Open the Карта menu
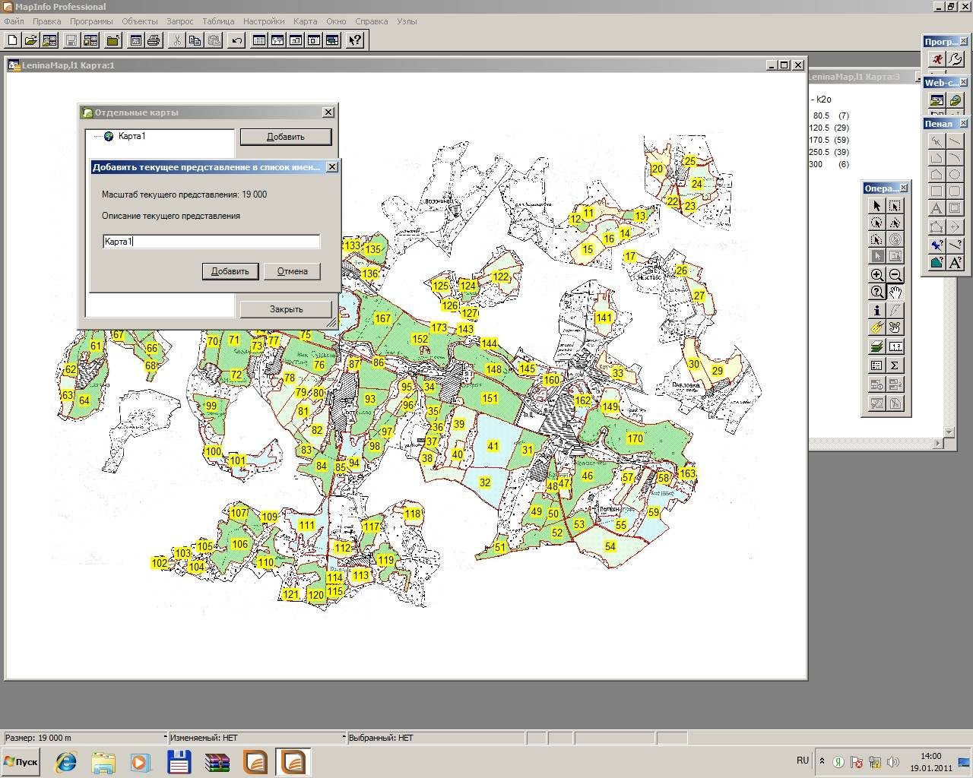 (x=305, y=21)
